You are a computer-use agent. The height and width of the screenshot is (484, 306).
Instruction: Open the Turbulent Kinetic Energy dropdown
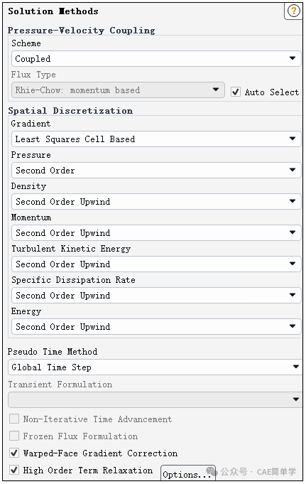[x=156, y=264]
